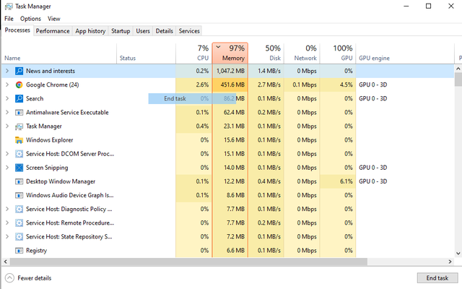Open the Options menu
This screenshot has width=462, height=289.
pos(30,19)
